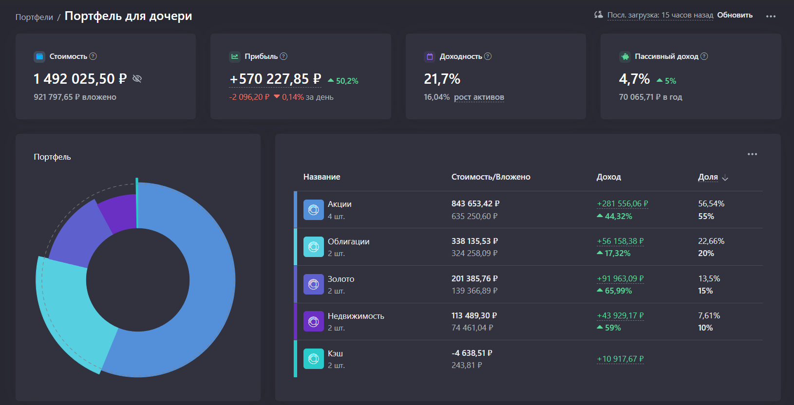Click the Стоимость wallet card icon

39,56
